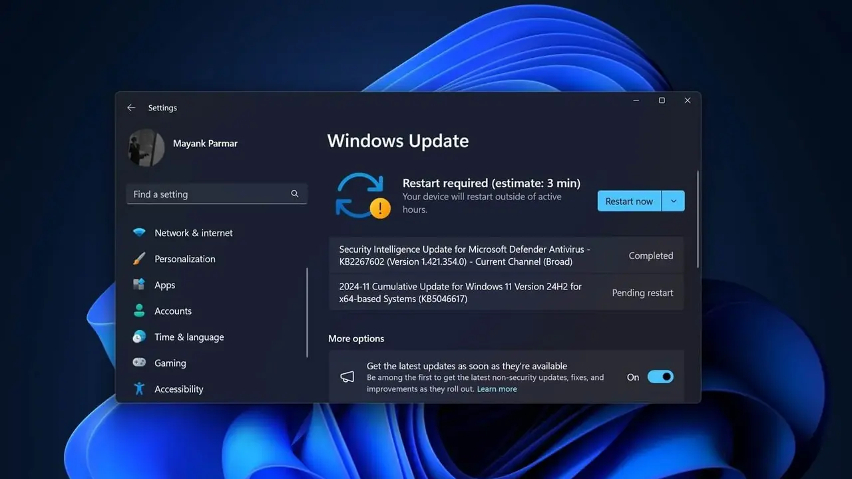Image resolution: width=852 pixels, height=479 pixels.
Task: Click the Gaming controller icon
Action: coord(139,363)
